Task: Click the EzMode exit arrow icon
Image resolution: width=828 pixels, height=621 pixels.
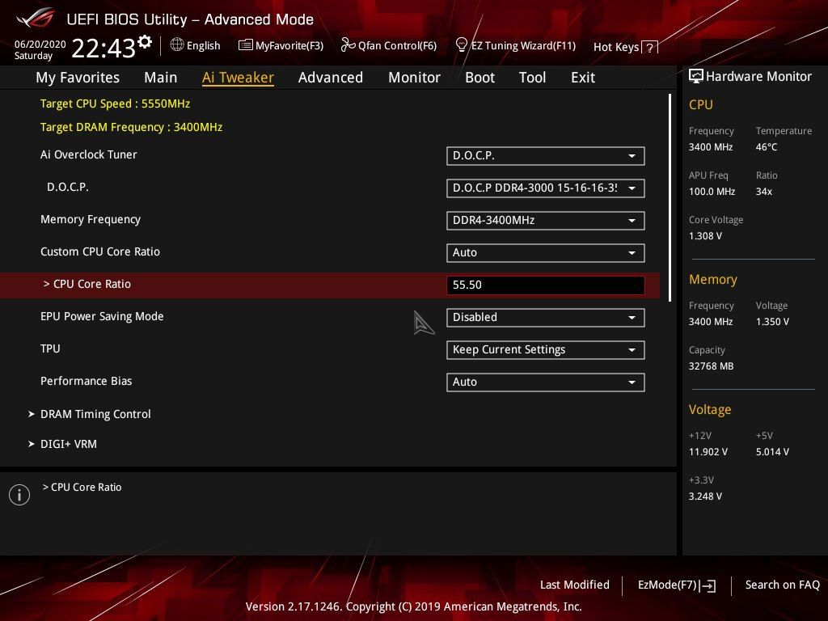Action: click(x=708, y=585)
